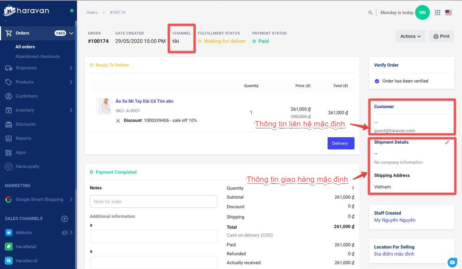Open the Actions dropdown
Viewport: 462px width, 269px height.
tap(410, 36)
